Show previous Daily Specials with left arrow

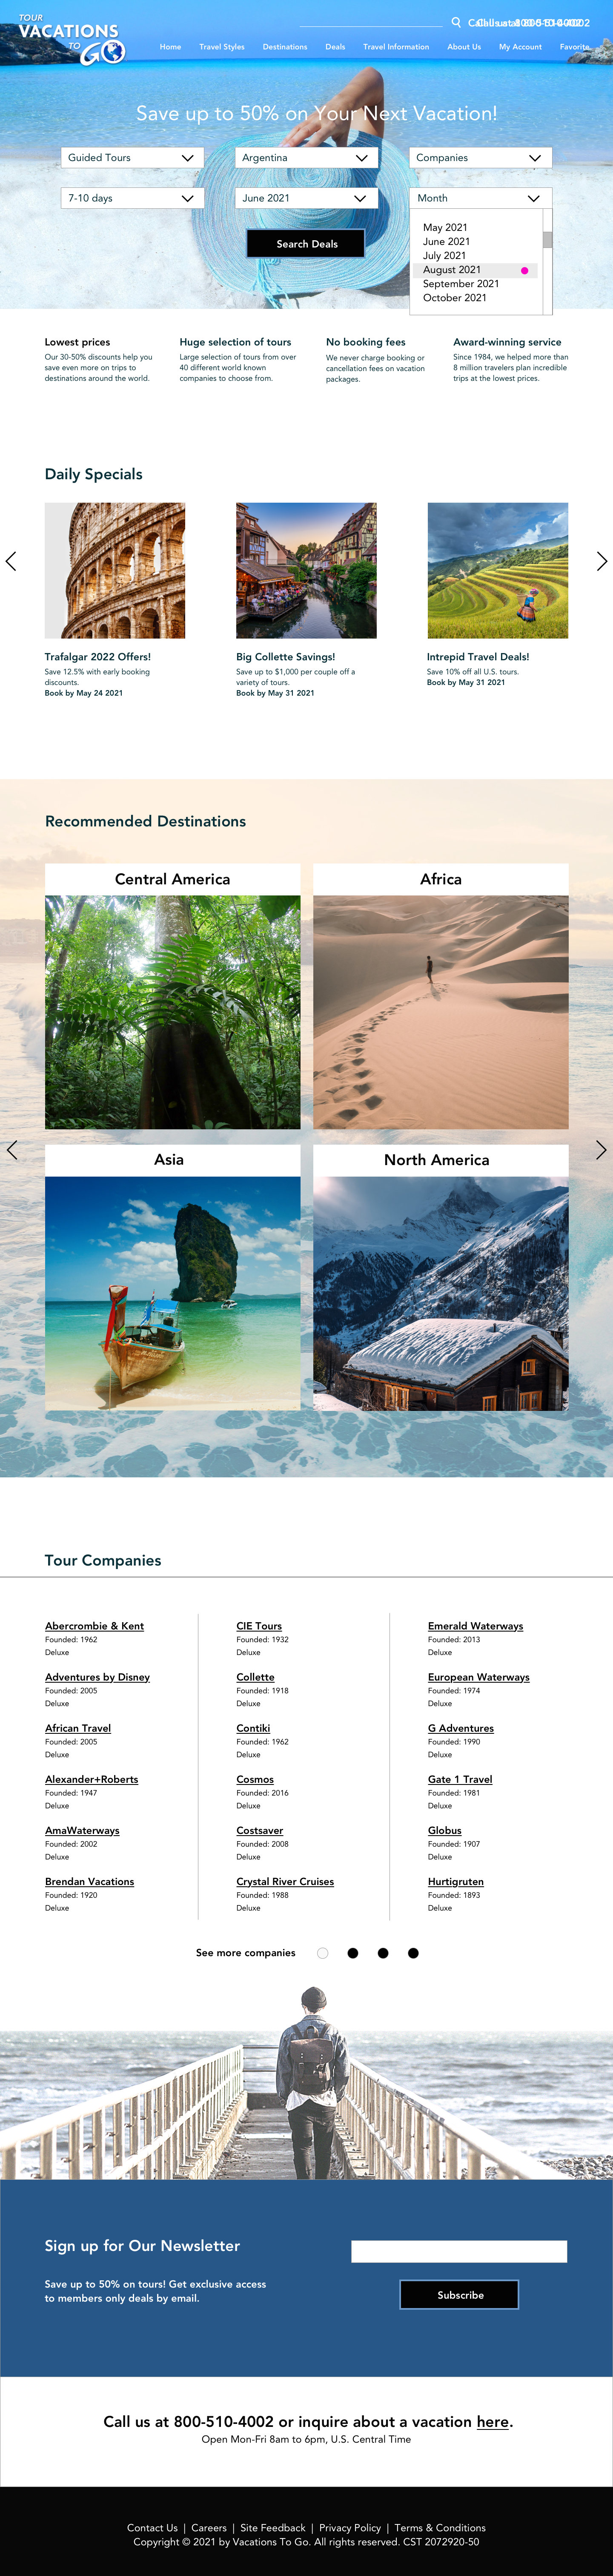click(x=11, y=561)
